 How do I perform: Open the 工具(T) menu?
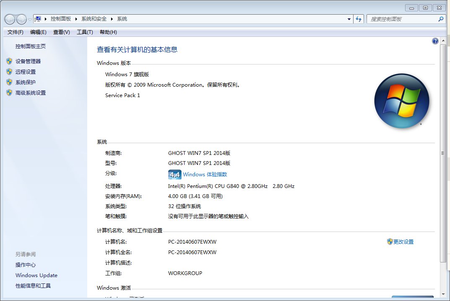tap(84, 32)
